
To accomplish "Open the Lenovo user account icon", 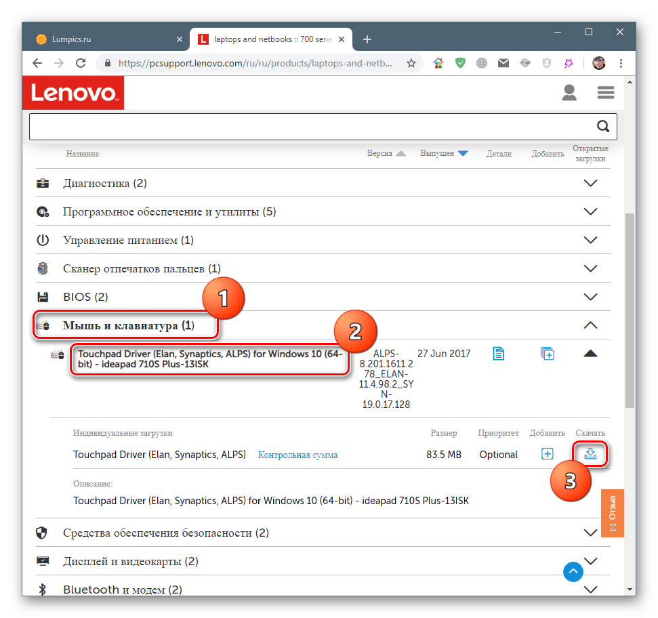I will pyautogui.click(x=569, y=92).
